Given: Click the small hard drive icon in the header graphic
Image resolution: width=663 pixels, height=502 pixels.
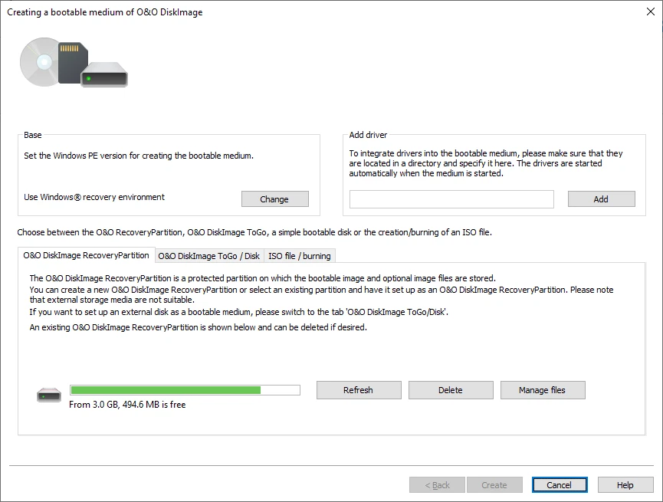Looking at the screenshot, I should pyautogui.click(x=104, y=74).
